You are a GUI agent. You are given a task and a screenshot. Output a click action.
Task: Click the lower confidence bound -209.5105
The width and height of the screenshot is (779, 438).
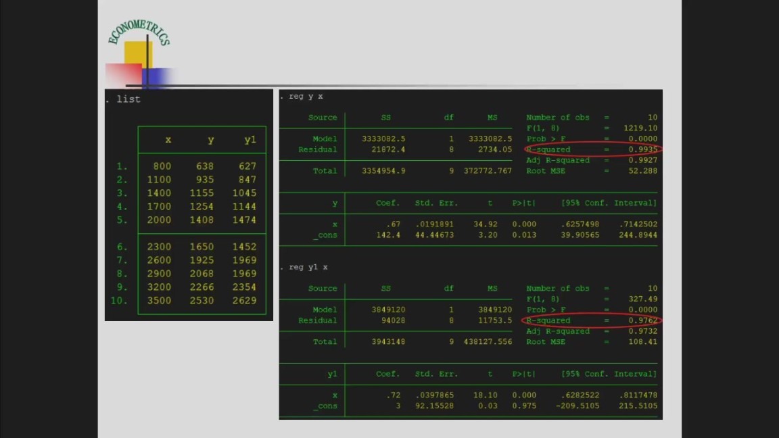pos(577,406)
